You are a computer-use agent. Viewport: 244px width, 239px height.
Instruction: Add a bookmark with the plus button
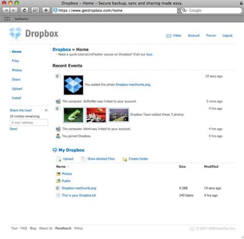click(46, 10)
